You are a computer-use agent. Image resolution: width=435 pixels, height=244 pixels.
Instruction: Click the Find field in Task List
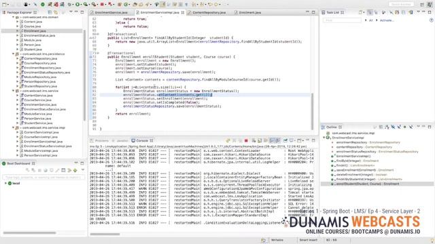pos(342,20)
